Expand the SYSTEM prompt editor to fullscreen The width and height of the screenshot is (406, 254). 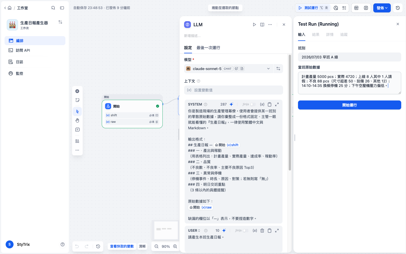(x=277, y=104)
